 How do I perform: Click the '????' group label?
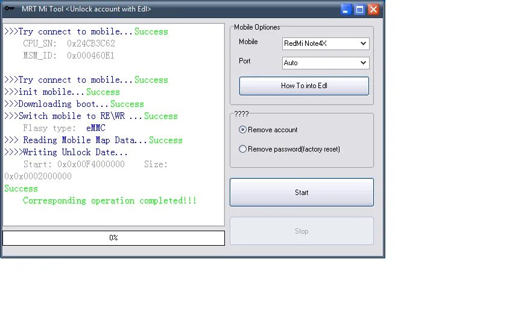point(241,114)
